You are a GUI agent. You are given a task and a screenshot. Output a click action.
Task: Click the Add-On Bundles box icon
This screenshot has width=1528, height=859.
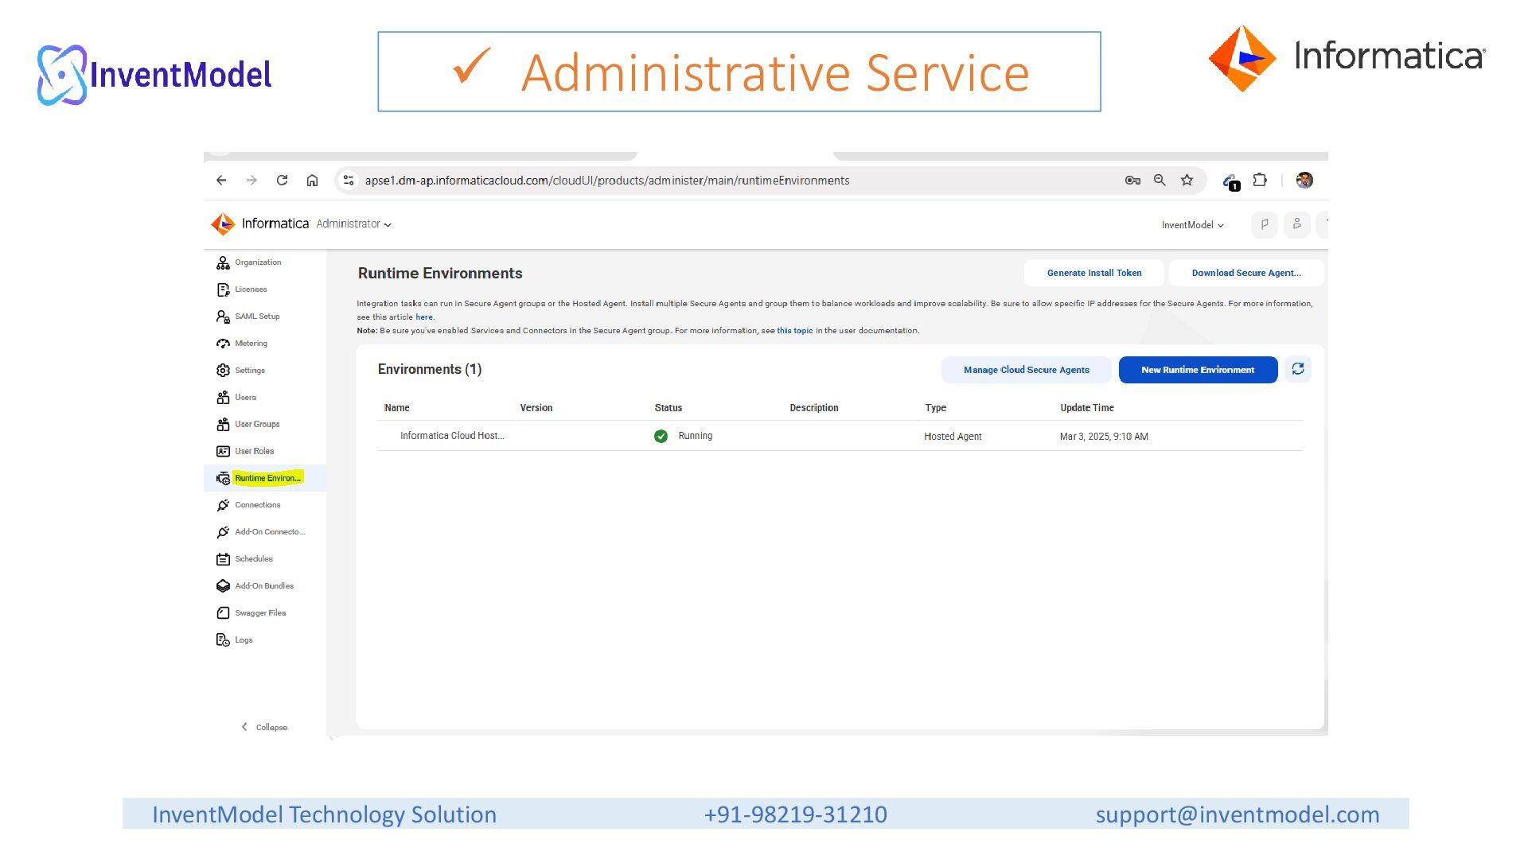(223, 586)
